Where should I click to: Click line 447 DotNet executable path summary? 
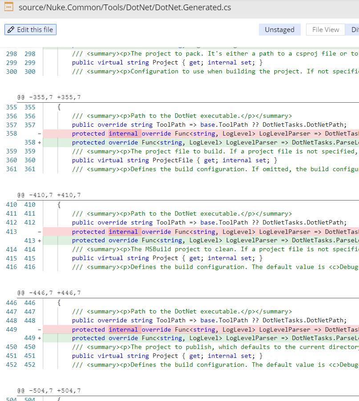coord(182,312)
